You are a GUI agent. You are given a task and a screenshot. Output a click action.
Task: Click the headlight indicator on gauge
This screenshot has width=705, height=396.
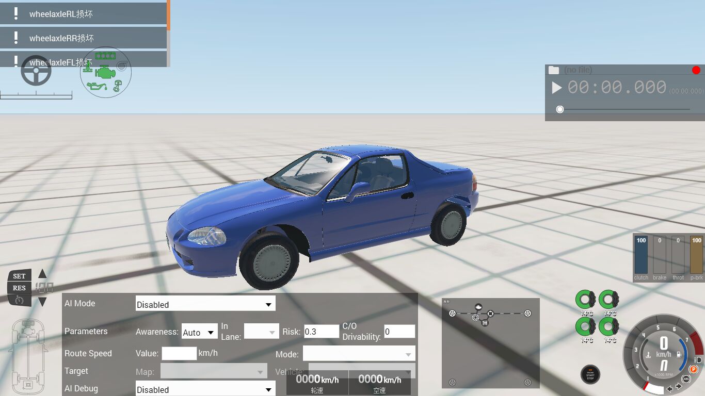point(698,360)
